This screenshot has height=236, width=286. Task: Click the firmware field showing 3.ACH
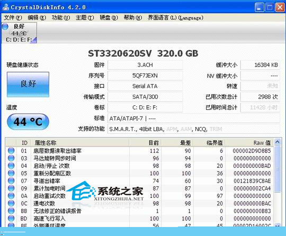145,65
